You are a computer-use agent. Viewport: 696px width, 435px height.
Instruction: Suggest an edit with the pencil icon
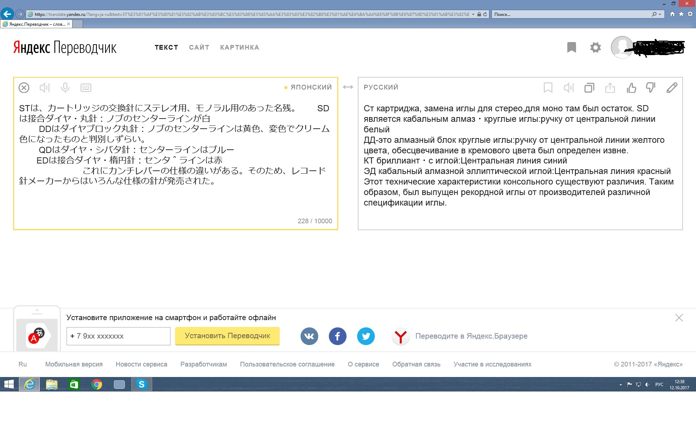pyautogui.click(x=672, y=88)
